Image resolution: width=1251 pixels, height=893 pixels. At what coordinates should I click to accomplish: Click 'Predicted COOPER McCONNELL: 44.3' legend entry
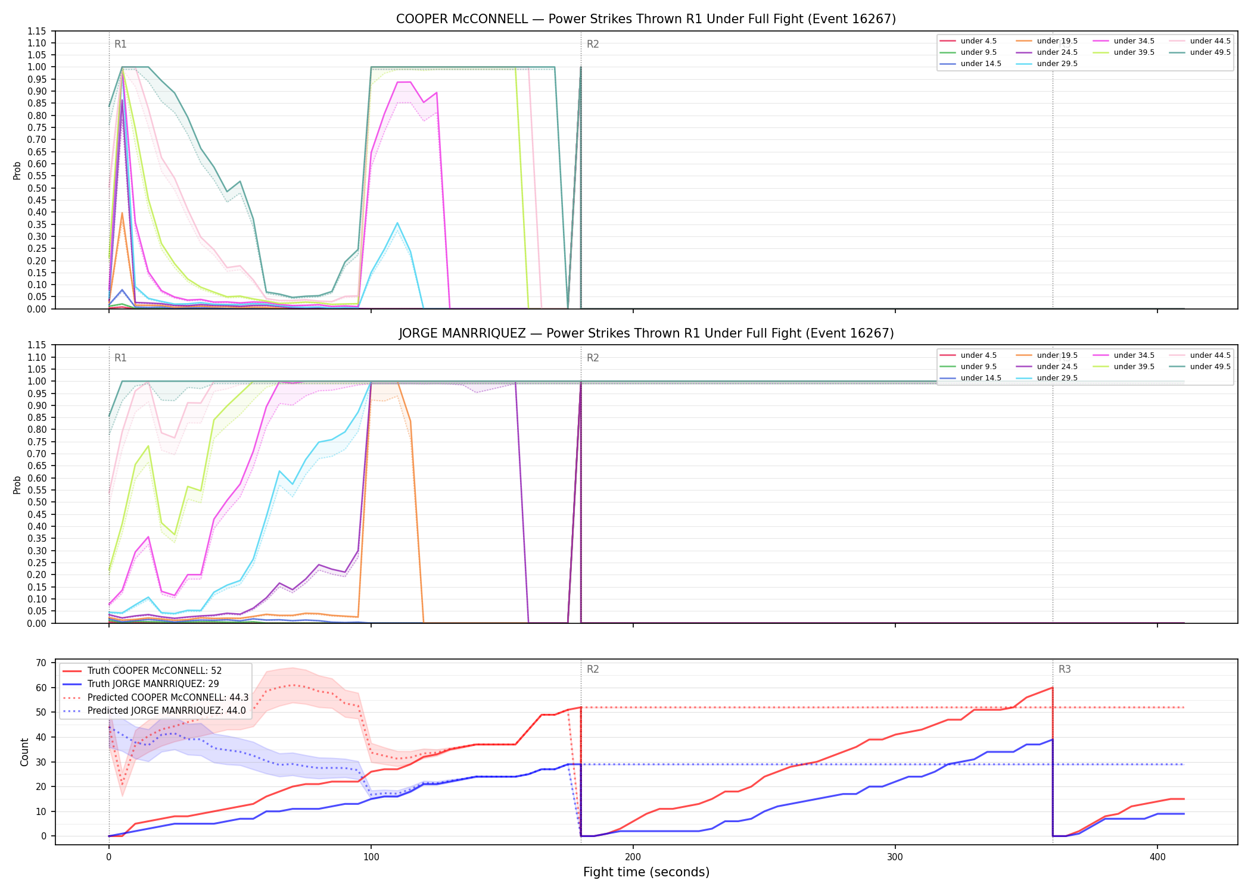[155, 697]
